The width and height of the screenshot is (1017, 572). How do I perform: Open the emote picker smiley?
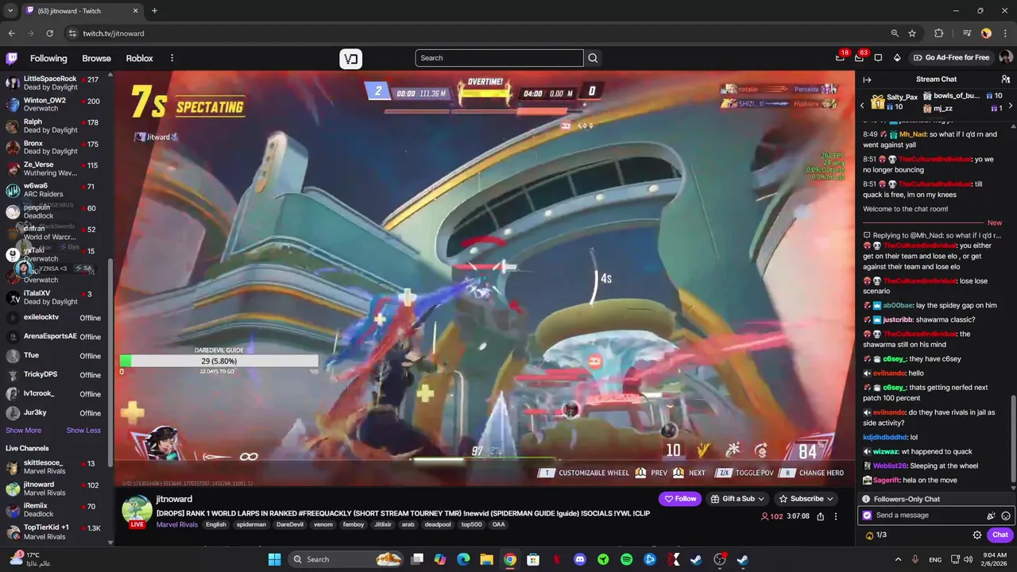(1006, 516)
